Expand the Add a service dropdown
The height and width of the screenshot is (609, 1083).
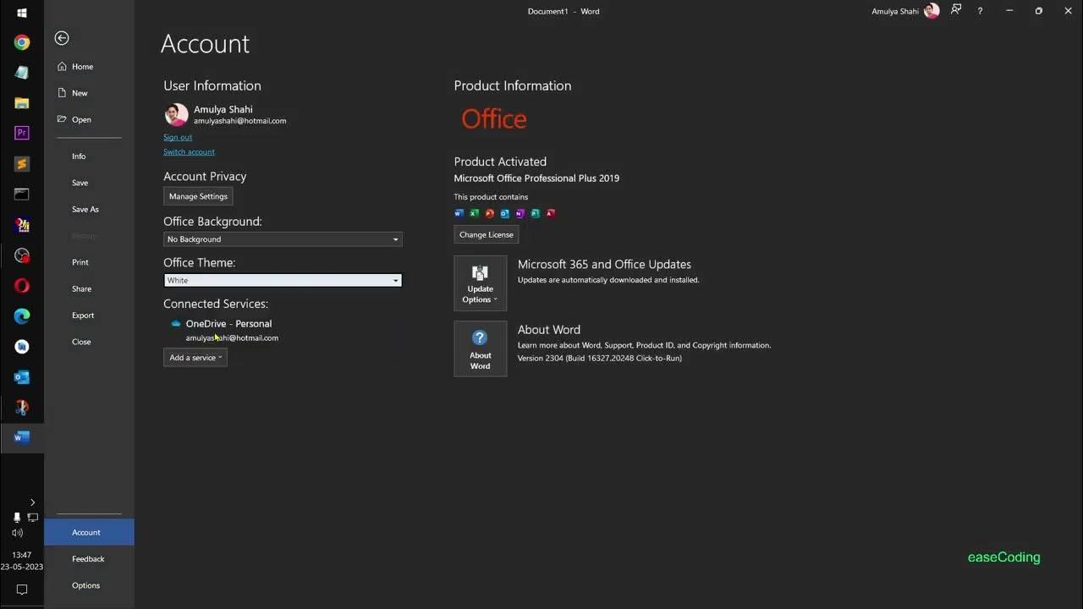pos(195,358)
